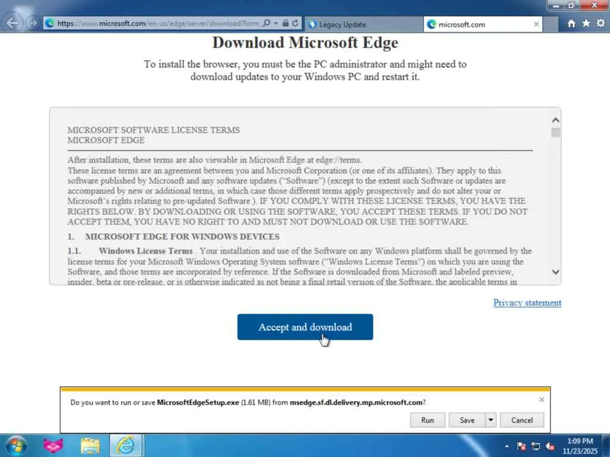Viewport: 610px width, 457px height.
Task: Click the "Windows License Terms" bold text
Action: coord(145,251)
